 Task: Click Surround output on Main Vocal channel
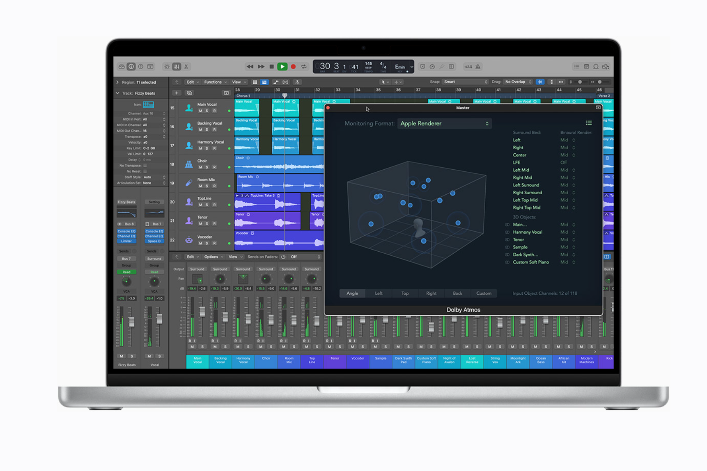tap(197, 269)
